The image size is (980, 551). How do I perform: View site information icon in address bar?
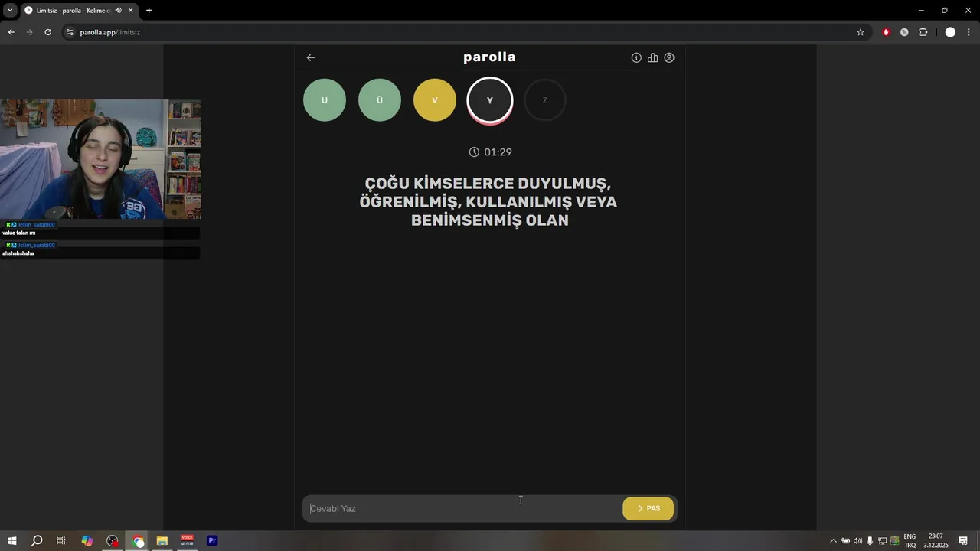(x=70, y=32)
